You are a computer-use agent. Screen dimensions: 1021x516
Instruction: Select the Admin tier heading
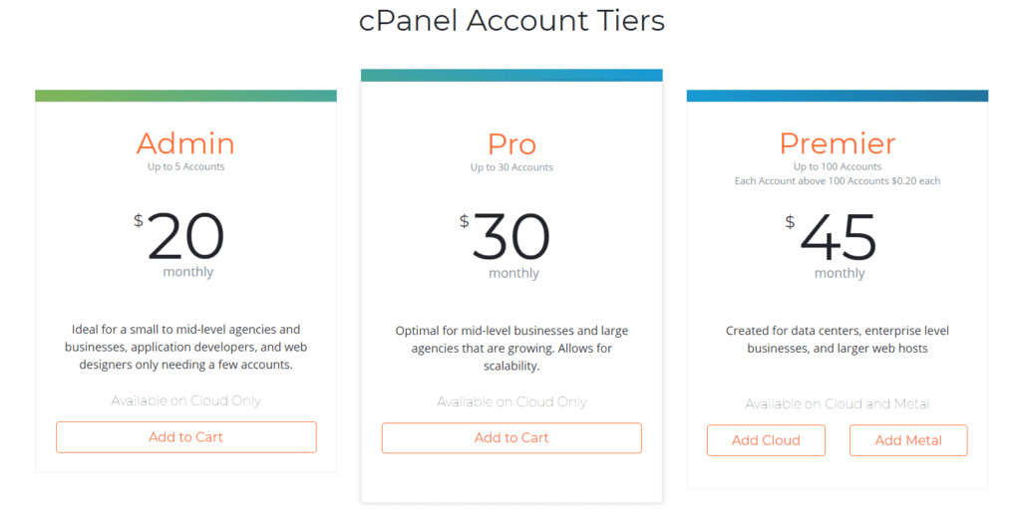(185, 143)
